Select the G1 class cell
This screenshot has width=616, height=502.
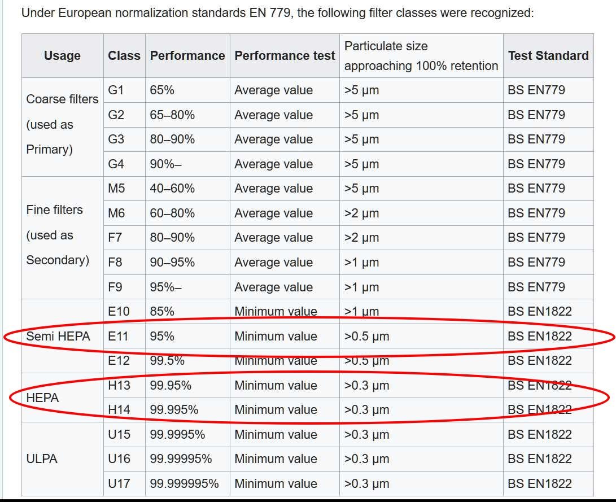(116, 90)
